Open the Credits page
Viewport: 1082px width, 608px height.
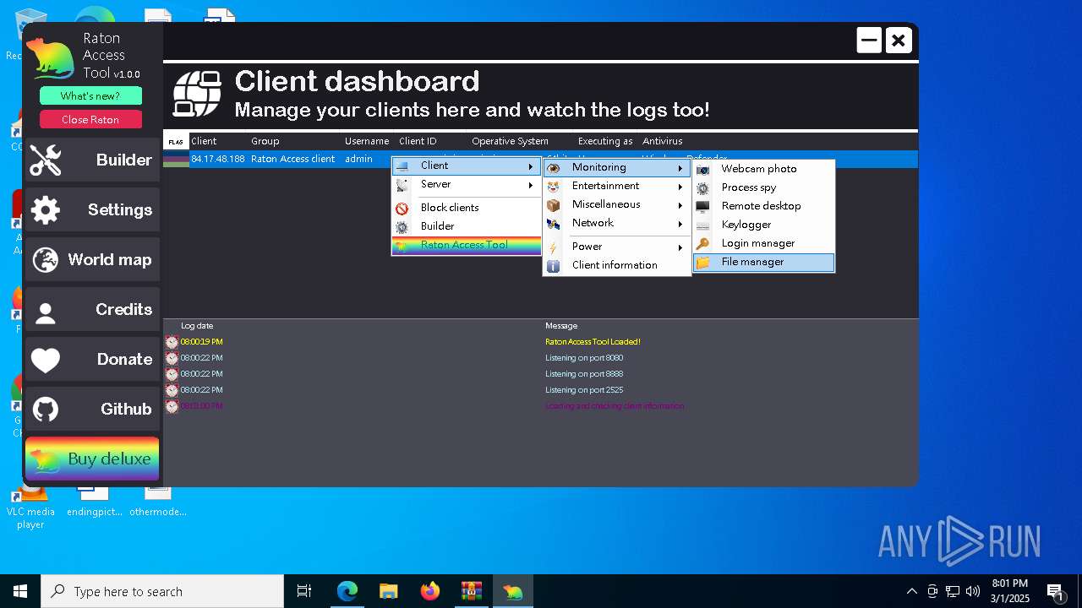pyautogui.click(x=92, y=309)
